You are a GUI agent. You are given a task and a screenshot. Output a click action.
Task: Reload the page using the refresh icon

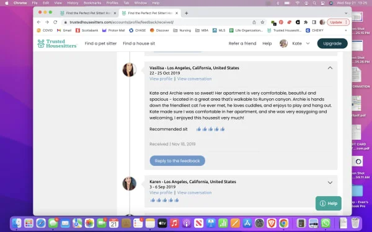(55, 22)
